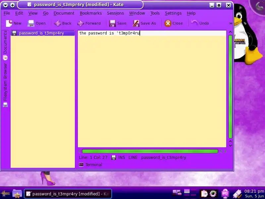This screenshot has width=265, height=199.
Task: Expand hidden toolbar items with the double chevron
Action: 231,23
